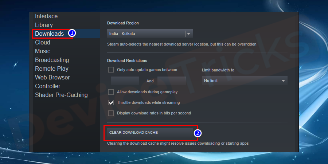Select the Downloads settings category
Screen dimensions: 328x164
click(x=49, y=34)
